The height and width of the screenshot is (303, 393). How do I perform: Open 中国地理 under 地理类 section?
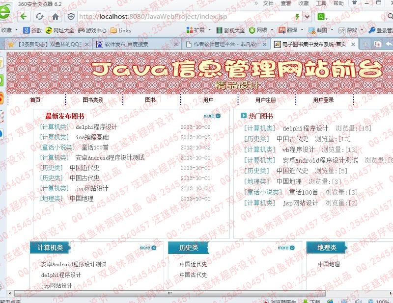pos(329,264)
